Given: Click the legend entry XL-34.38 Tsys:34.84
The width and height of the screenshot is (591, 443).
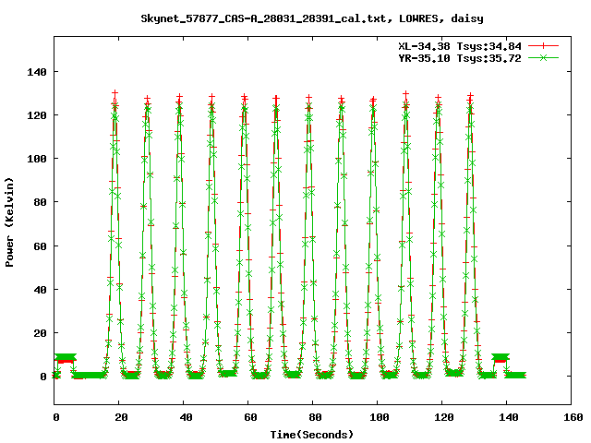Looking at the screenshot, I should [x=460, y=46].
